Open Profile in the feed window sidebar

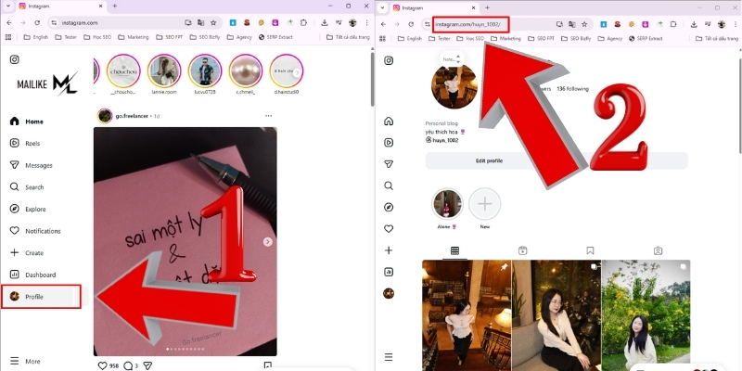41,297
